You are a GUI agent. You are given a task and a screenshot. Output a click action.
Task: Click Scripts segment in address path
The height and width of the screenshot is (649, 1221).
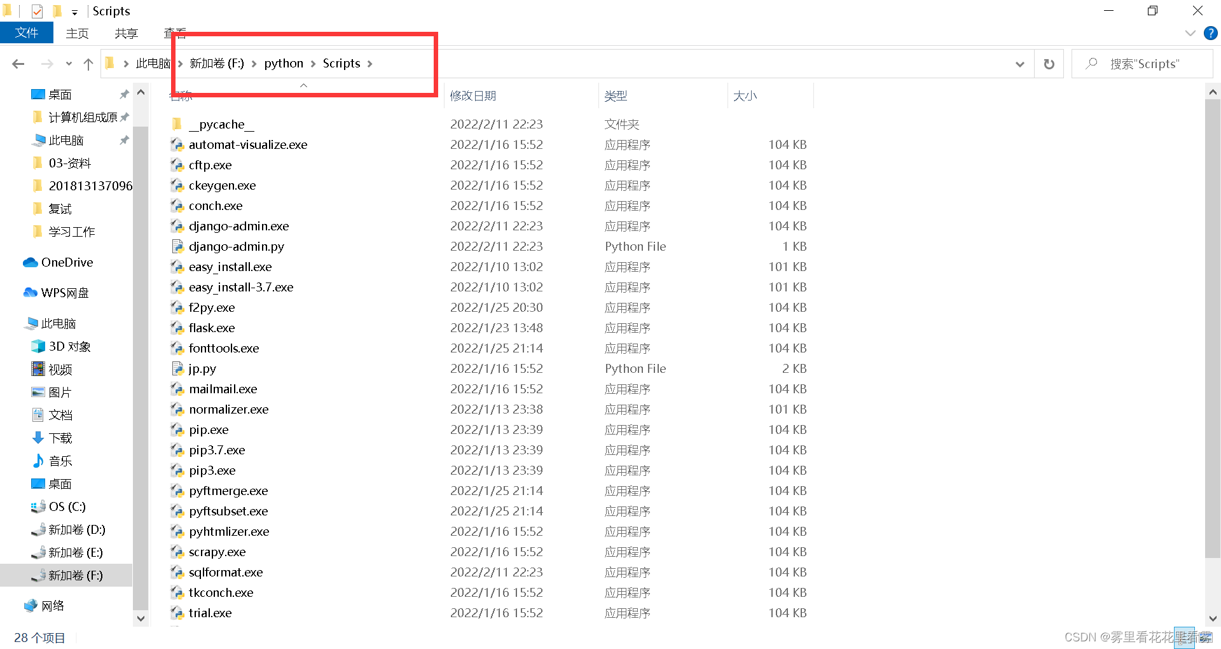tap(341, 63)
